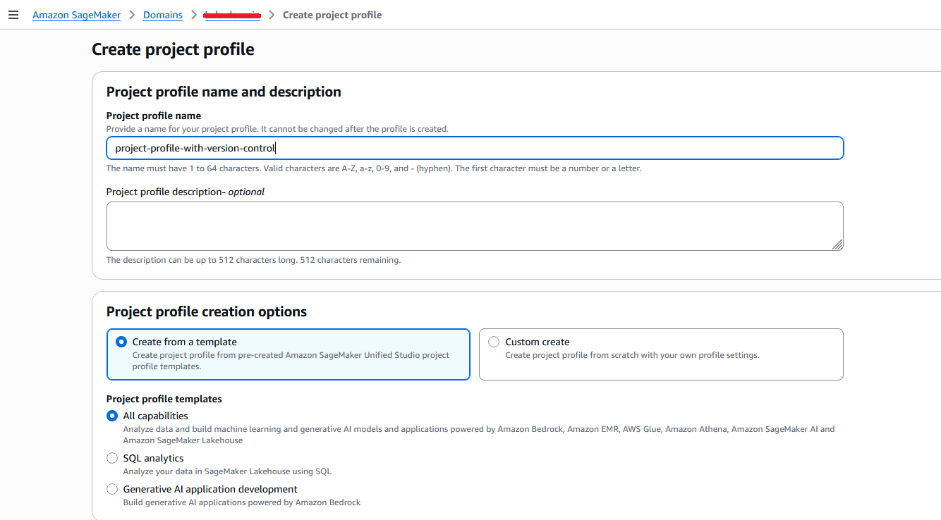The image size is (941, 520).
Task: Click the Custom create card description text
Action: pos(632,355)
